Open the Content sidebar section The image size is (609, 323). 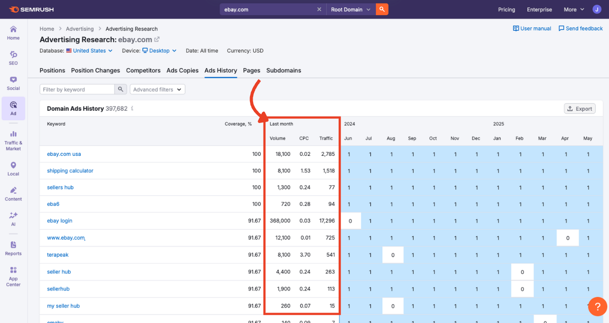[13, 194]
